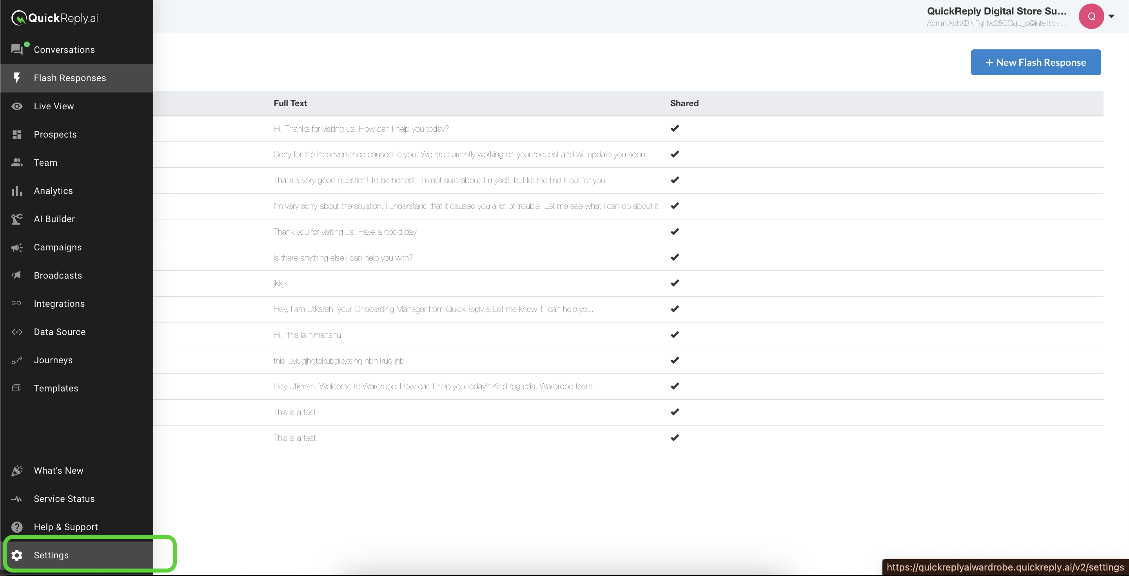Viewport: 1129px width, 576px height.
Task: Click New Flash Response button
Action: pos(1035,62)
